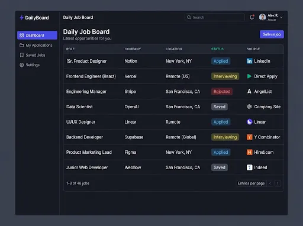Image resolution: width=303 pixels, height=226 pixels.
Task: Click the Remote (Global) location cell
Action: (181, 137)
